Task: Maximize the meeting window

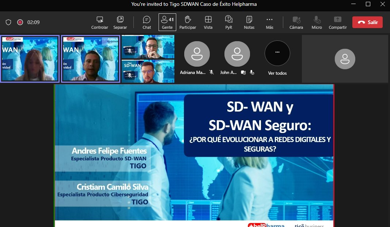Action: pyautogui.click(x=368, y=4)
